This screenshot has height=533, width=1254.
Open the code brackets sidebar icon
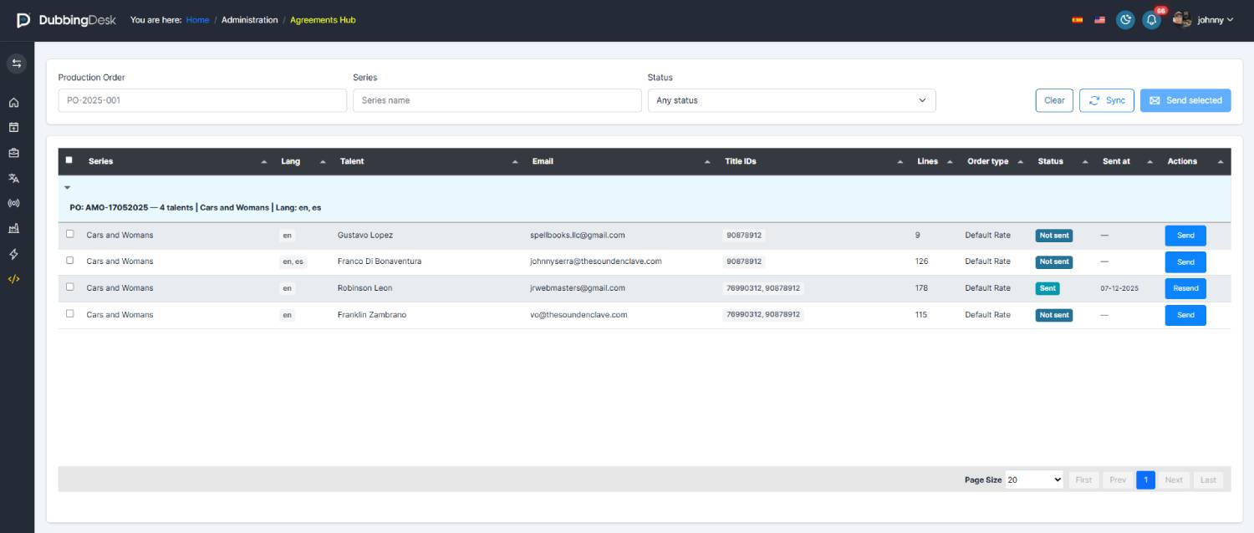13,279
